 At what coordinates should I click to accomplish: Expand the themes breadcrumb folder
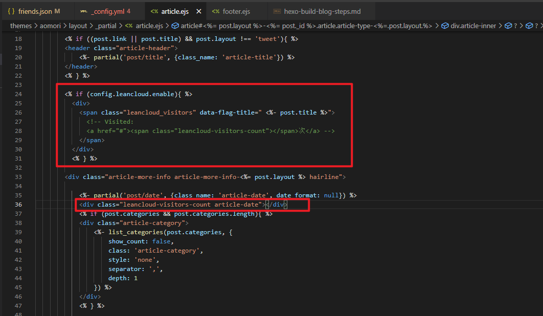pyautogui.click(x=21, y=26)
